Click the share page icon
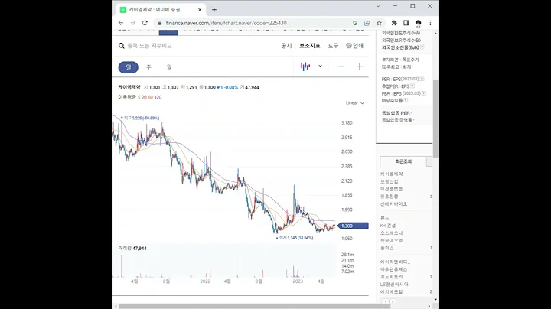Image resolution: width=551 pixels, height=309 pixels. (x=367, y=23)
